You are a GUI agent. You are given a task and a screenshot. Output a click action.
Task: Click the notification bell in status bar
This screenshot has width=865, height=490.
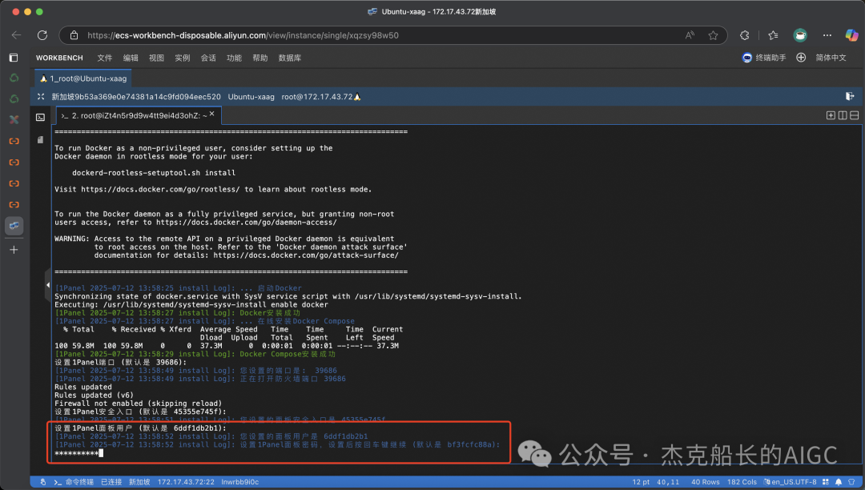(x=839, y=482)
